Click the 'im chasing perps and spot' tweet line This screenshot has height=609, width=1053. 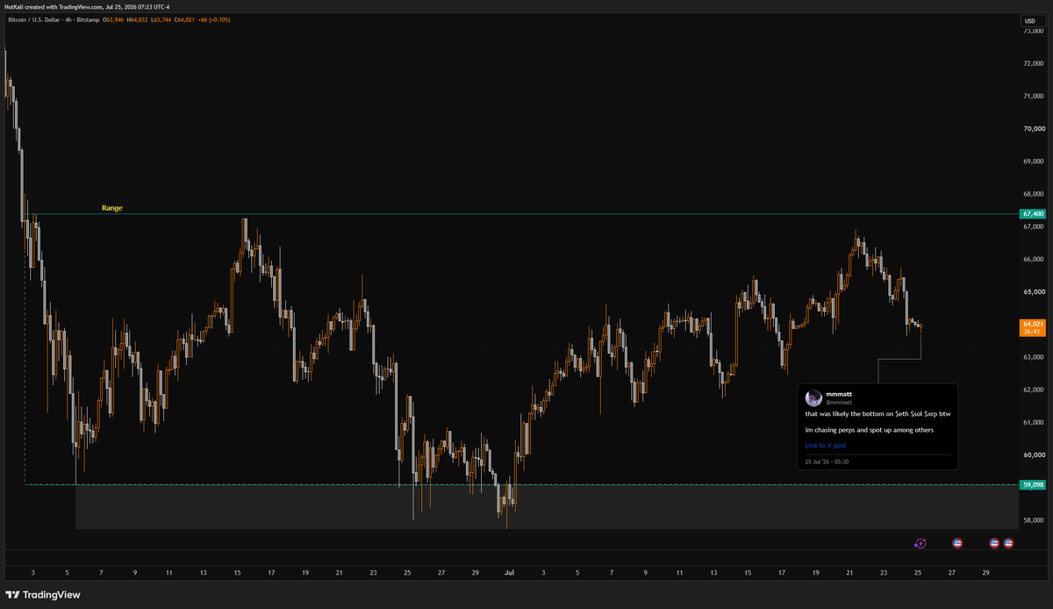869,430
